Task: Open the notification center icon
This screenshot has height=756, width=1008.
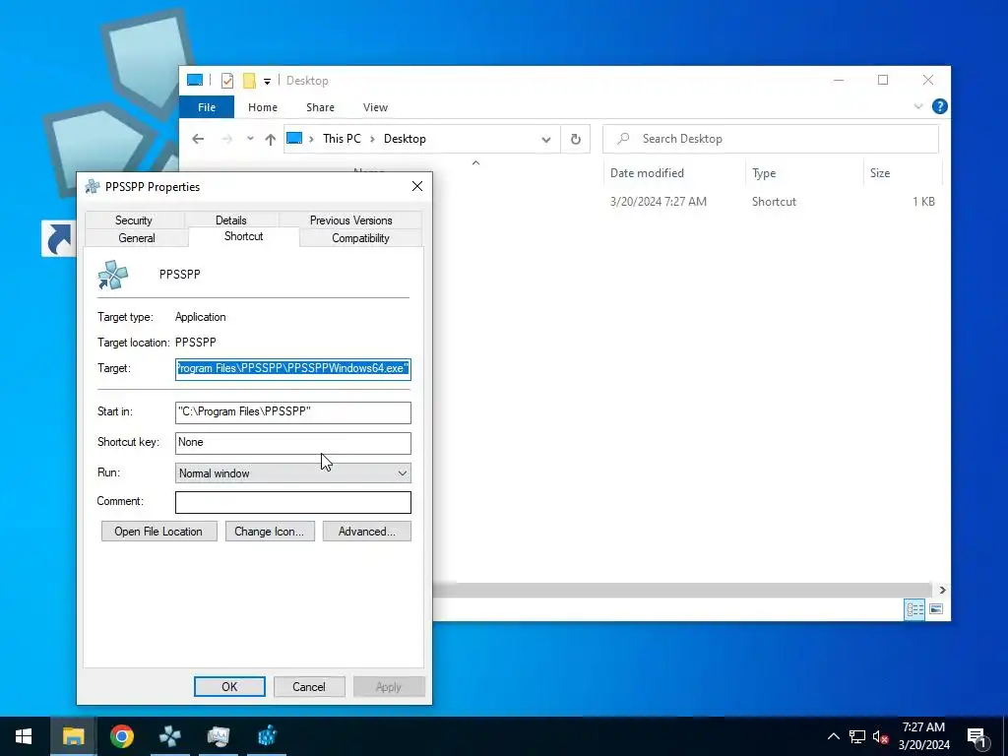Action: (x=976, y=737)
